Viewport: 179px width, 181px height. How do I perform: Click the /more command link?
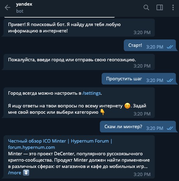pos(14,173)
